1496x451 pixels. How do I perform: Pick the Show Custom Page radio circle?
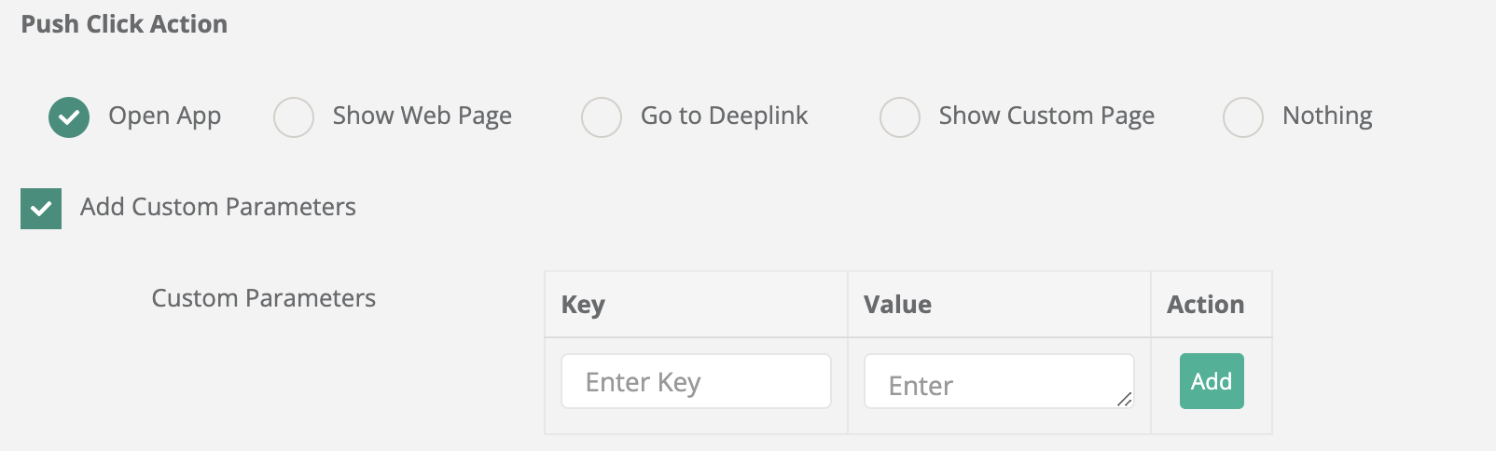pos(900,117)
